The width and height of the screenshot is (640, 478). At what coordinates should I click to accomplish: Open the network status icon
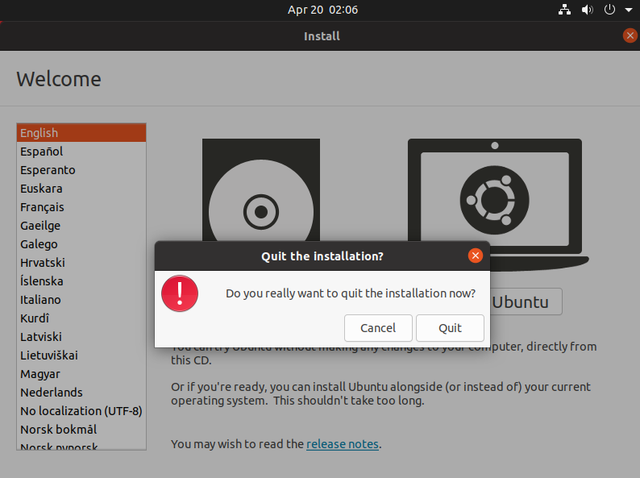(x=564, y=10)
